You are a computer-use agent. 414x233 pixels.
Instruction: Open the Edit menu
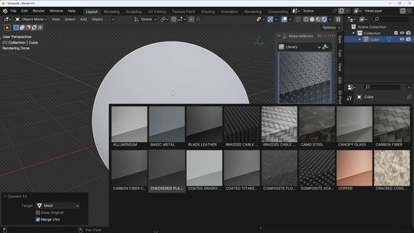coord(25,11)
